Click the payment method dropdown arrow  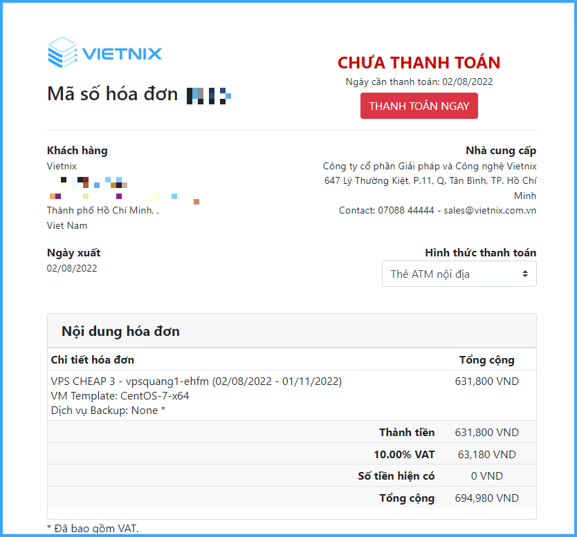[524, 274]
